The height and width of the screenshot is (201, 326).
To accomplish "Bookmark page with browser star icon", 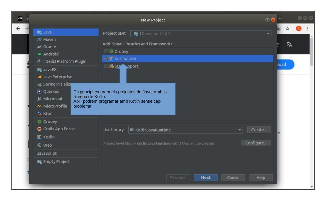I will click(x=287, y=29).
